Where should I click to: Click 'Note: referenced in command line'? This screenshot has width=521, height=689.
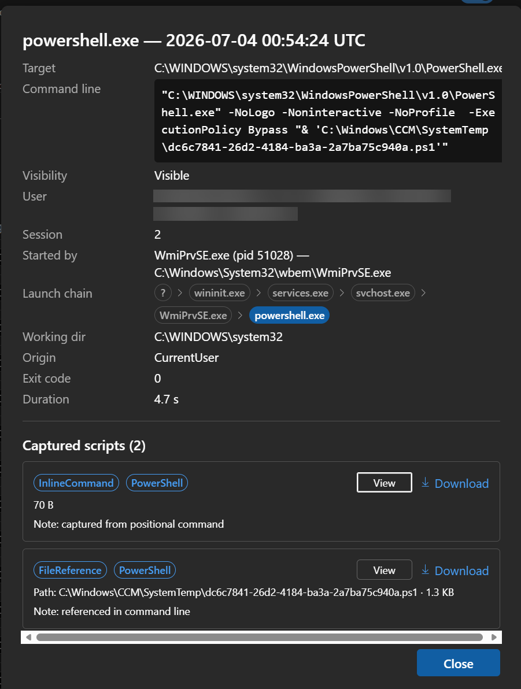coord(112,611)
